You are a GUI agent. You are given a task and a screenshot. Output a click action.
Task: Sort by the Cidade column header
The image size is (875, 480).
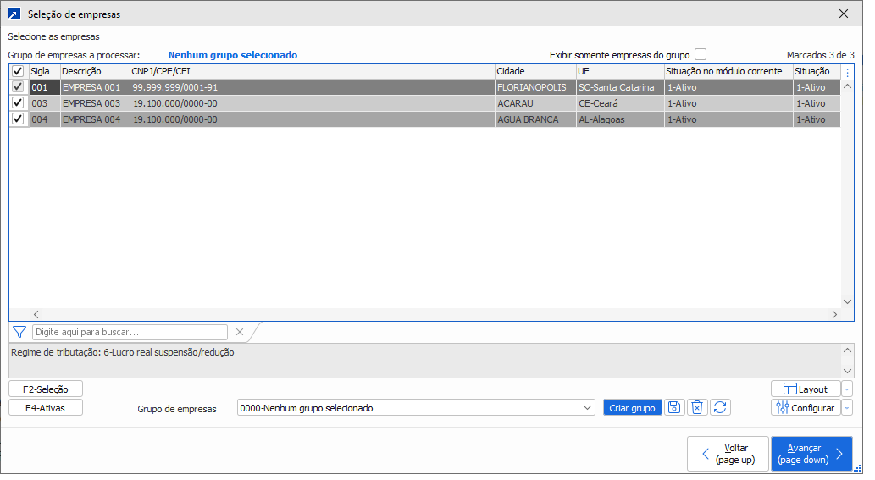(x=534, y=72)
